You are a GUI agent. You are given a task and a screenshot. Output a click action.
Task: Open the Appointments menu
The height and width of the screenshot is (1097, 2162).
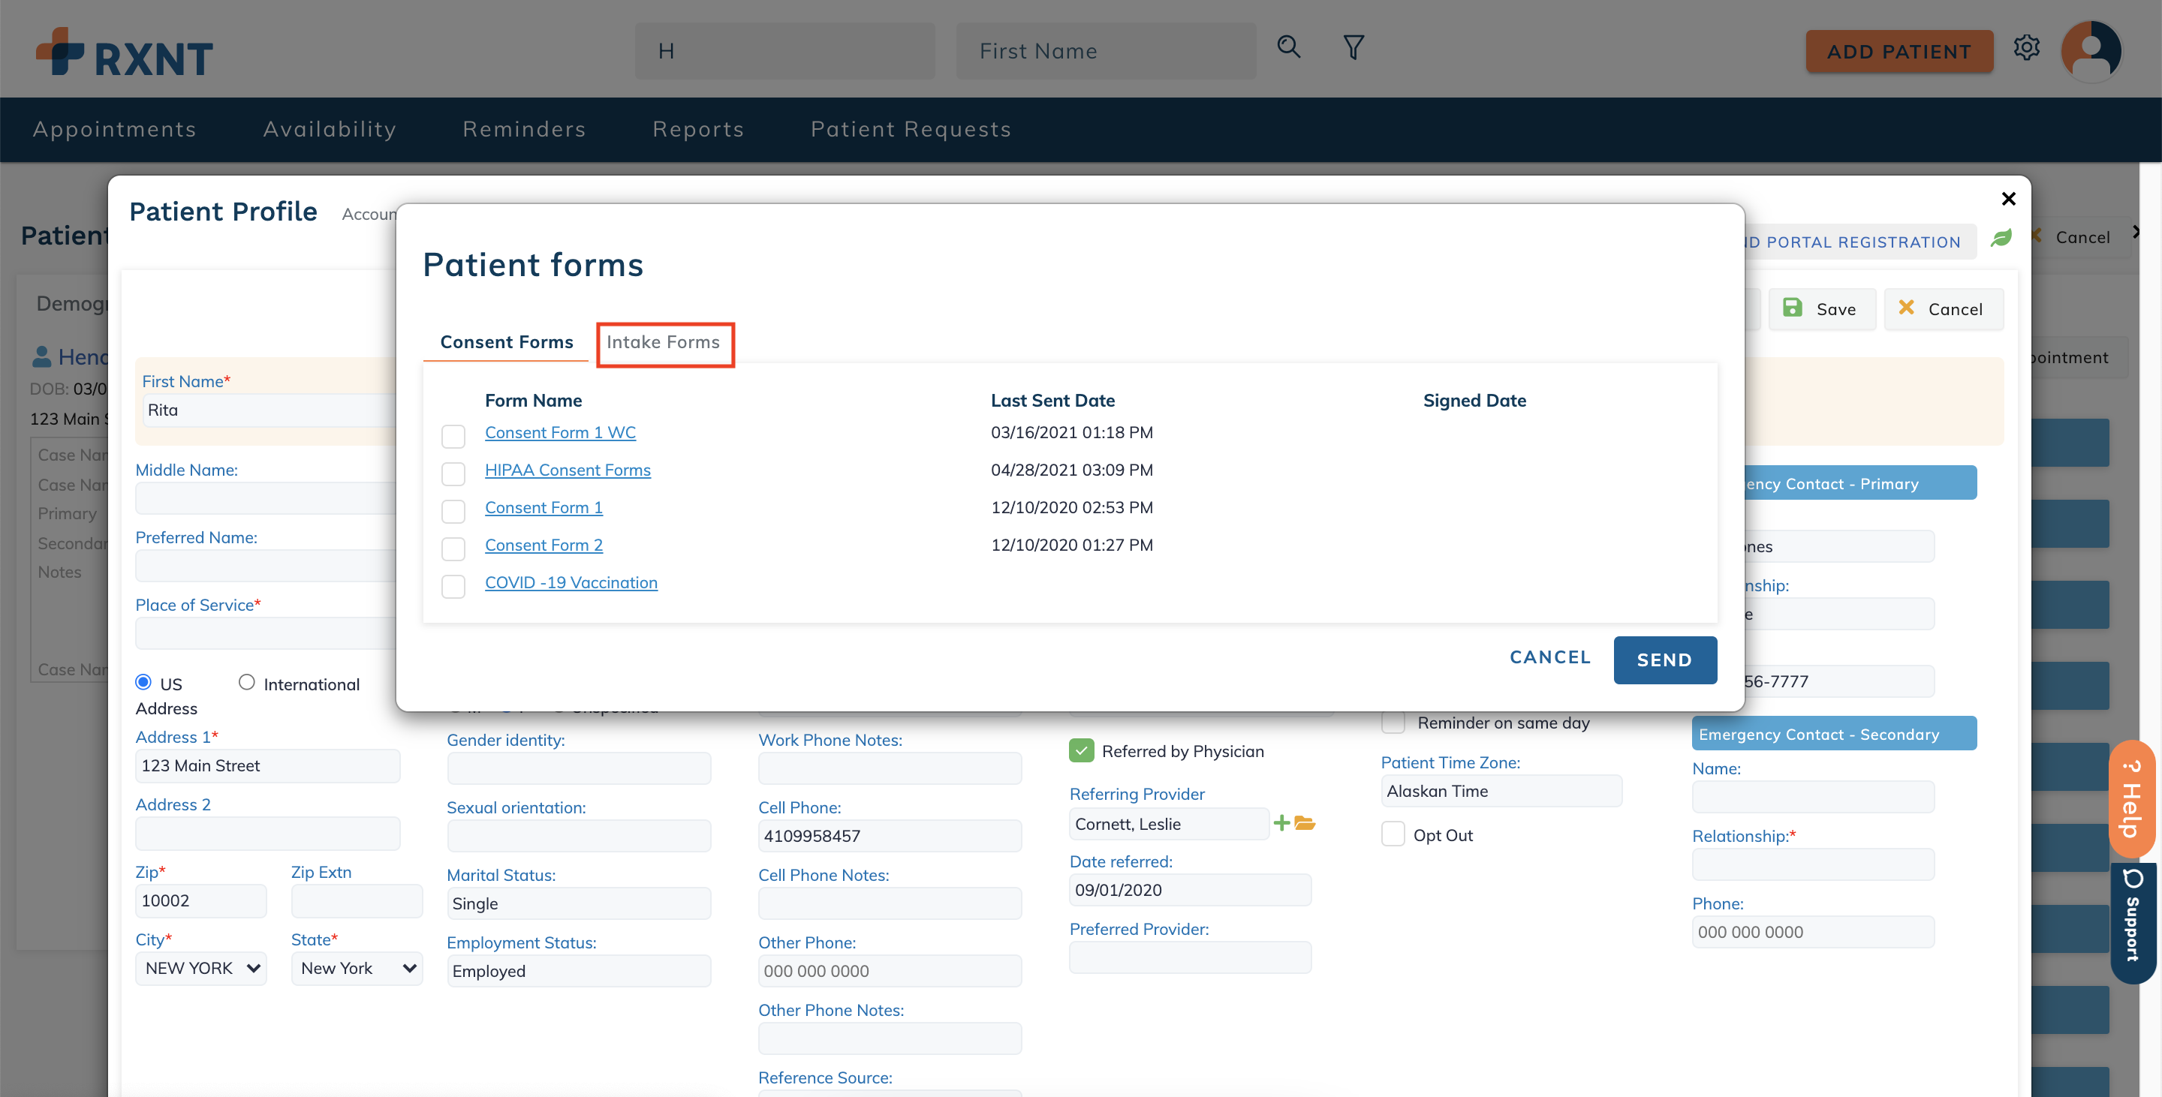(115, 128)
